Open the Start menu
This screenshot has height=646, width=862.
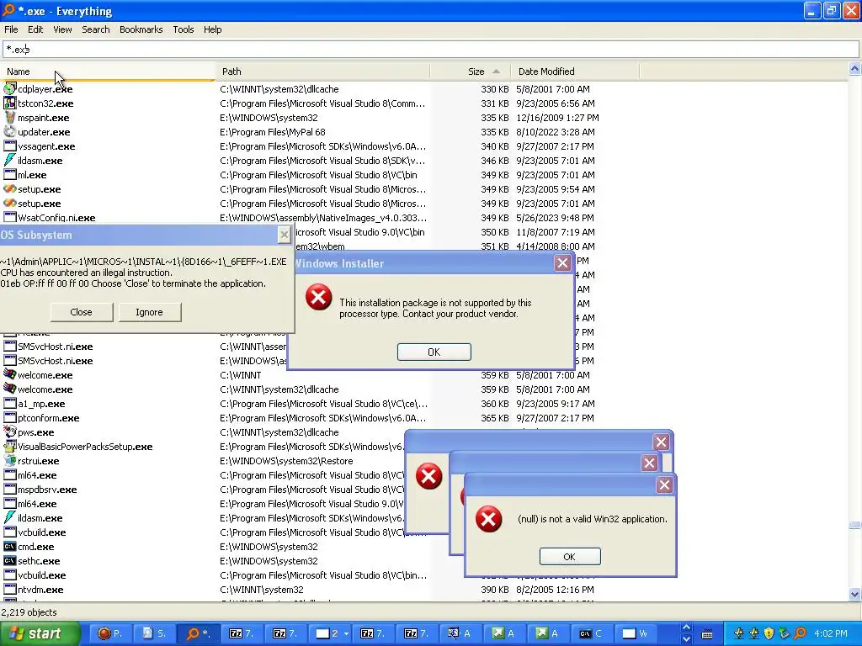39,633
